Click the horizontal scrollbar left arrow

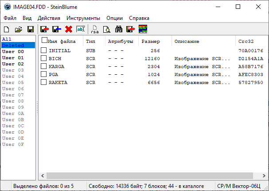coord(43,176)
